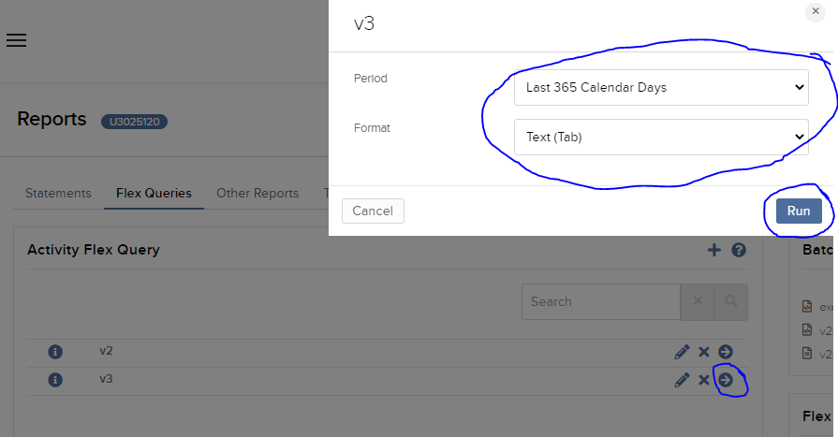
Task: Show info for the v3 query
Action: click(54, 380)
